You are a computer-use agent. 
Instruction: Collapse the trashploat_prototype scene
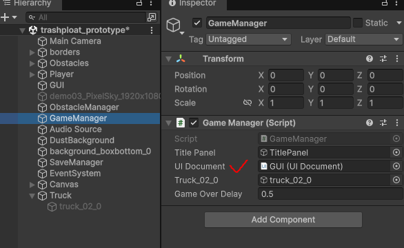pos(23,30)
